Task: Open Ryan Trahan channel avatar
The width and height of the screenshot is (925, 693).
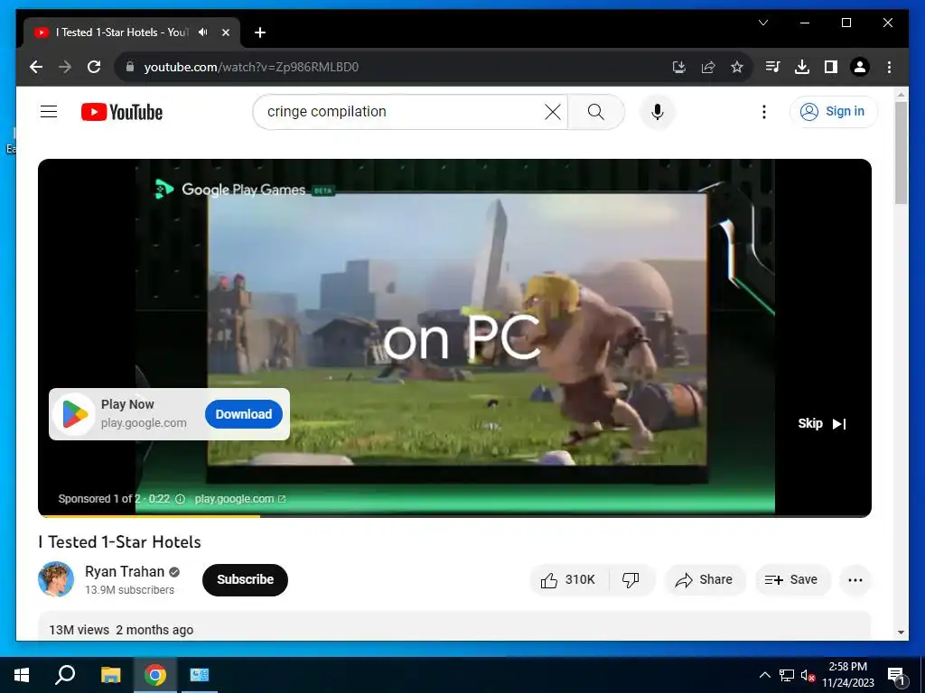Action: pyautogui.click(x=56, y=579)
